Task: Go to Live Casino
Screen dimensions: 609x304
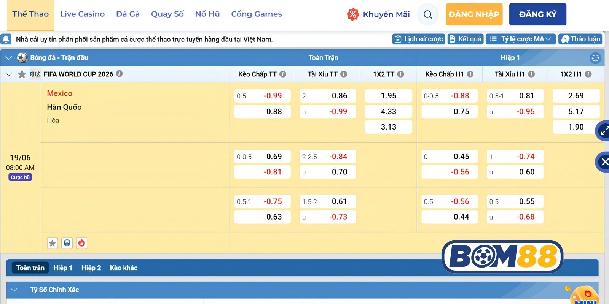Action: pos(82,14)
